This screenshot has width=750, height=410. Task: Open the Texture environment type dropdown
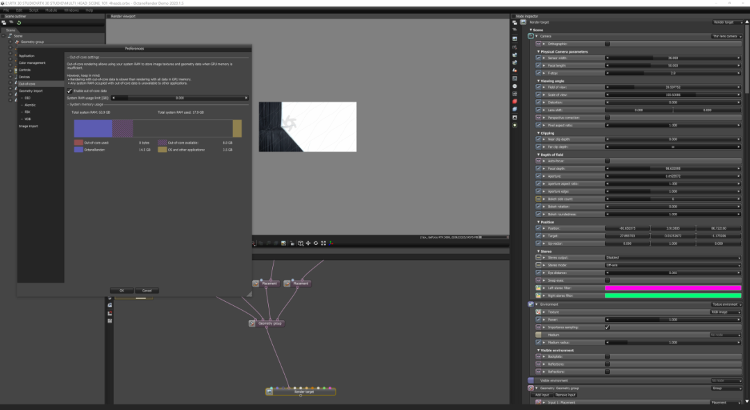[x=726, y=305]
